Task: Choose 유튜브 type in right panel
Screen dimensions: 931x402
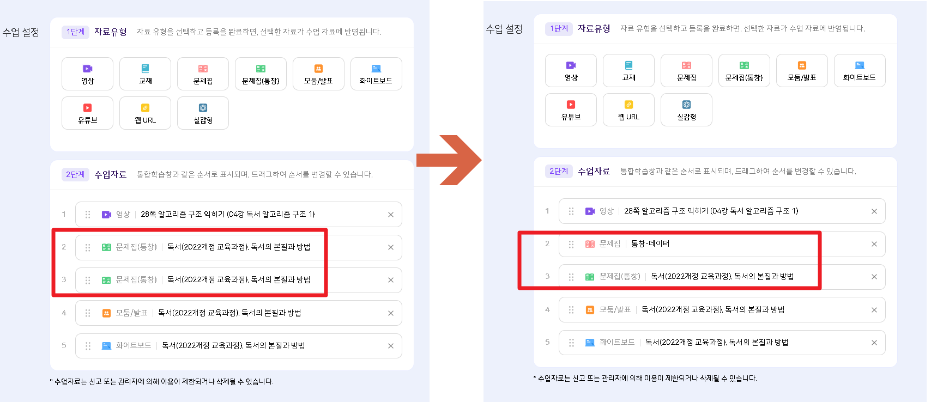Action: tap(571, 109)
